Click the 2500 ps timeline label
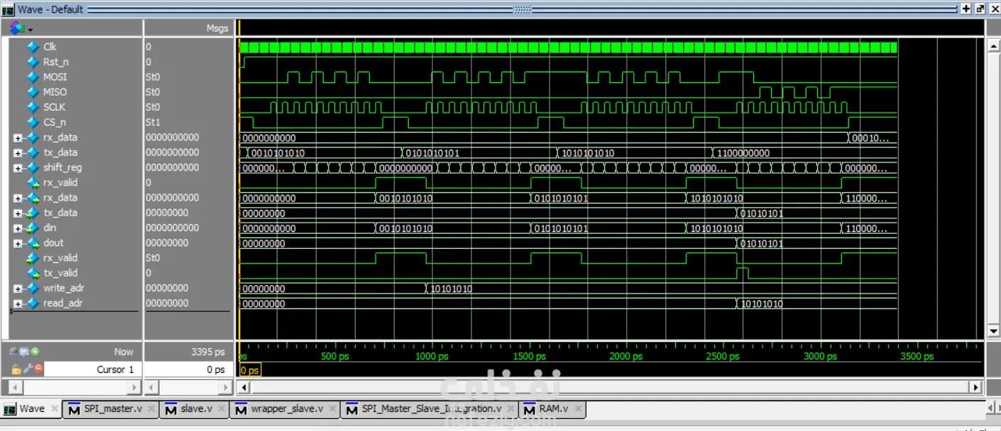Screen dimensions: 1001x431 tap(723, 357)
